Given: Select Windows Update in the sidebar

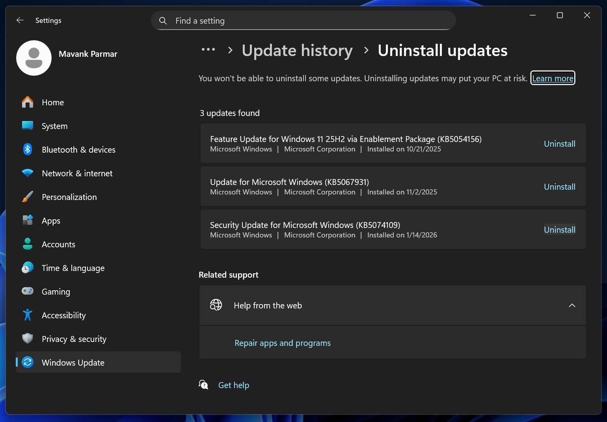Looking at the screenshot, I should (x=73, y=362).
